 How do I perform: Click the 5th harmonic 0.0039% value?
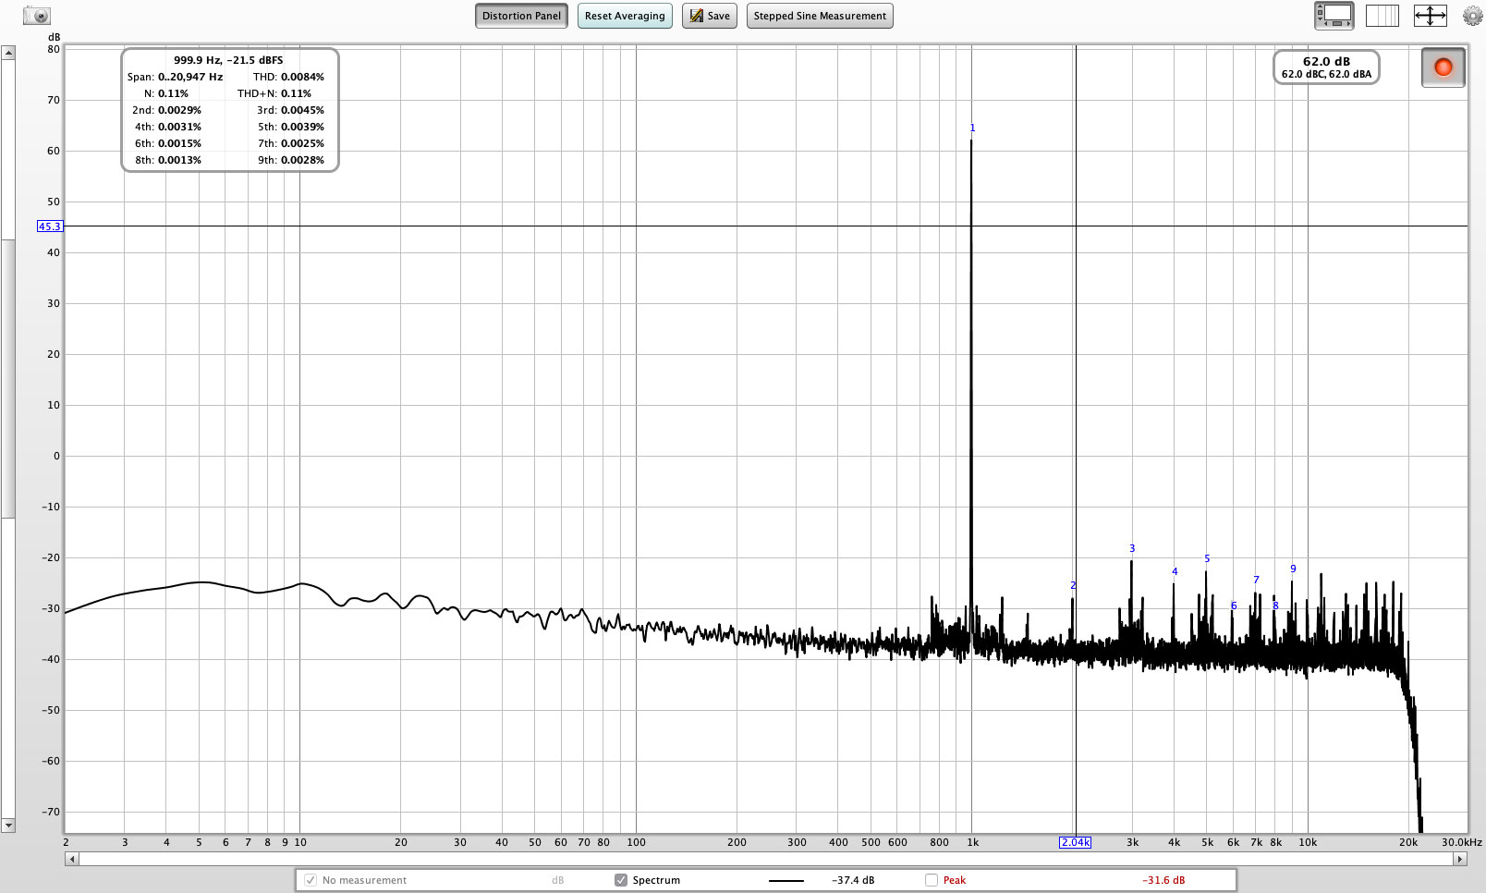(x=302, y=127)
